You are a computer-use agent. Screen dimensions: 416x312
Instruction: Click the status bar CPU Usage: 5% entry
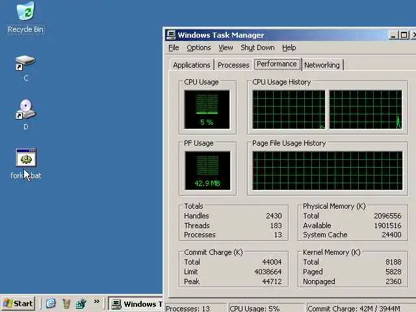[266, 308]
